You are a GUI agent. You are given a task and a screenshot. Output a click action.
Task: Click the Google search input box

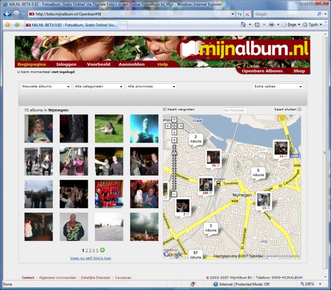(285, 14)
